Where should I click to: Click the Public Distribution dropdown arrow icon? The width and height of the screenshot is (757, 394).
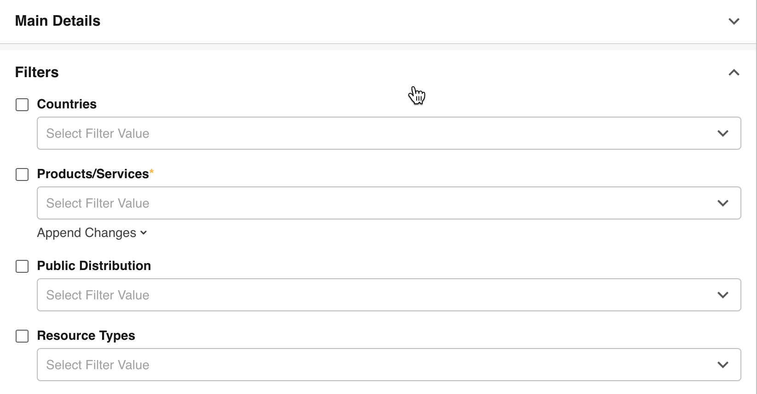point(723,295)
